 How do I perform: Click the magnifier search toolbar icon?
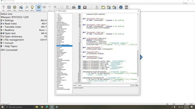(91, 7)
